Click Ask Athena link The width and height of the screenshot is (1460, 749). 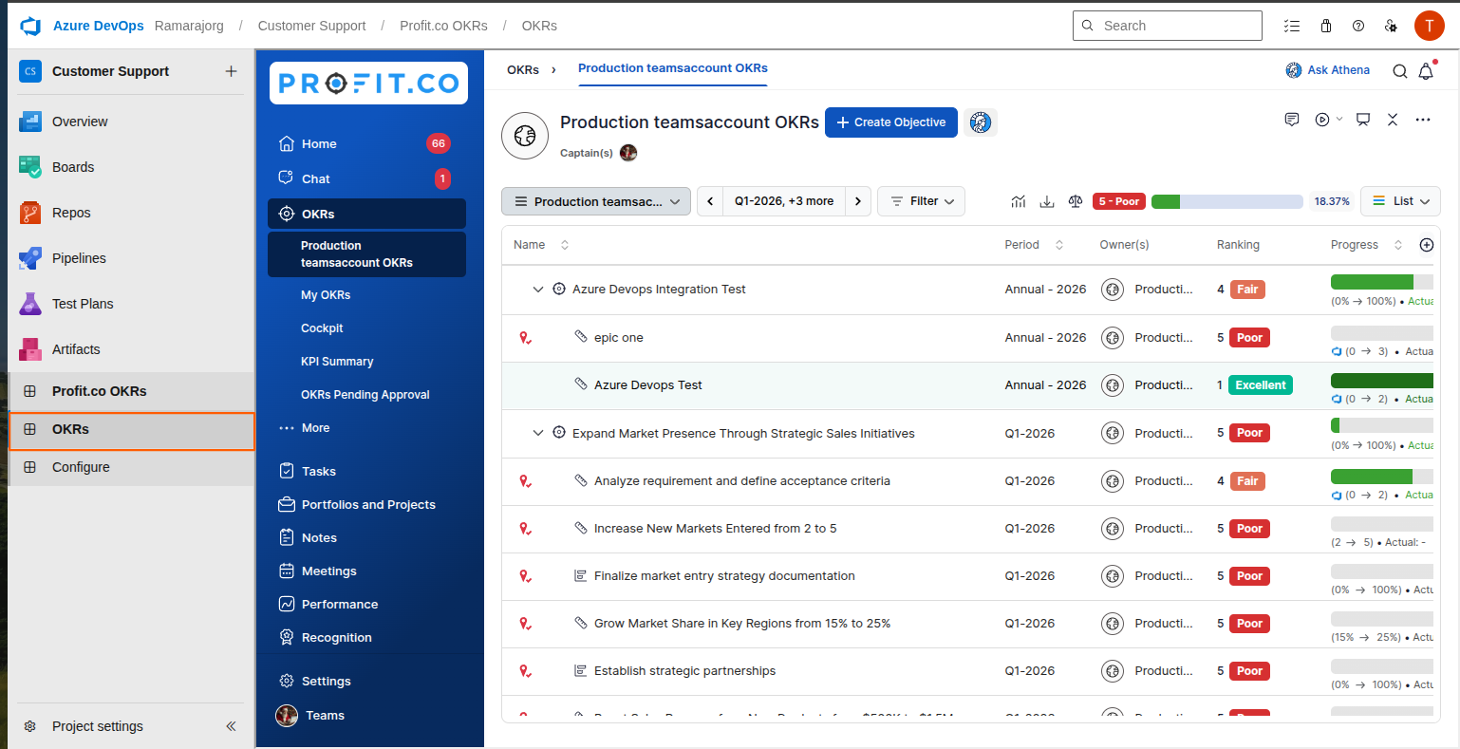click(1328, 70)
